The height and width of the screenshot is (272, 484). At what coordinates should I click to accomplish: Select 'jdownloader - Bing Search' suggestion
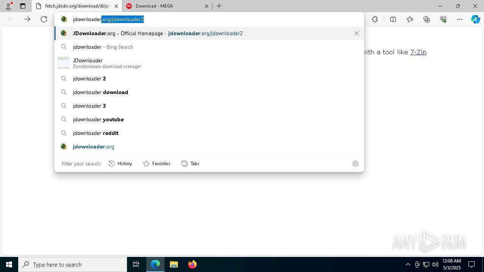click(209, 47)
